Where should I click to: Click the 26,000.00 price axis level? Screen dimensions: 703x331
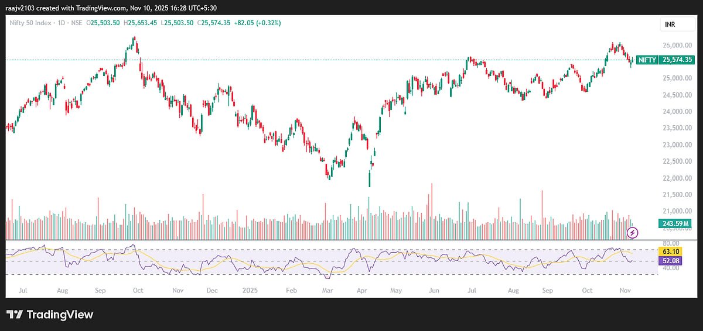(x=674, y=45)
